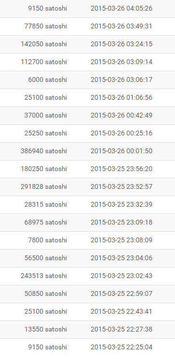Click the 25250 satoshi amount

click(46, 133)
